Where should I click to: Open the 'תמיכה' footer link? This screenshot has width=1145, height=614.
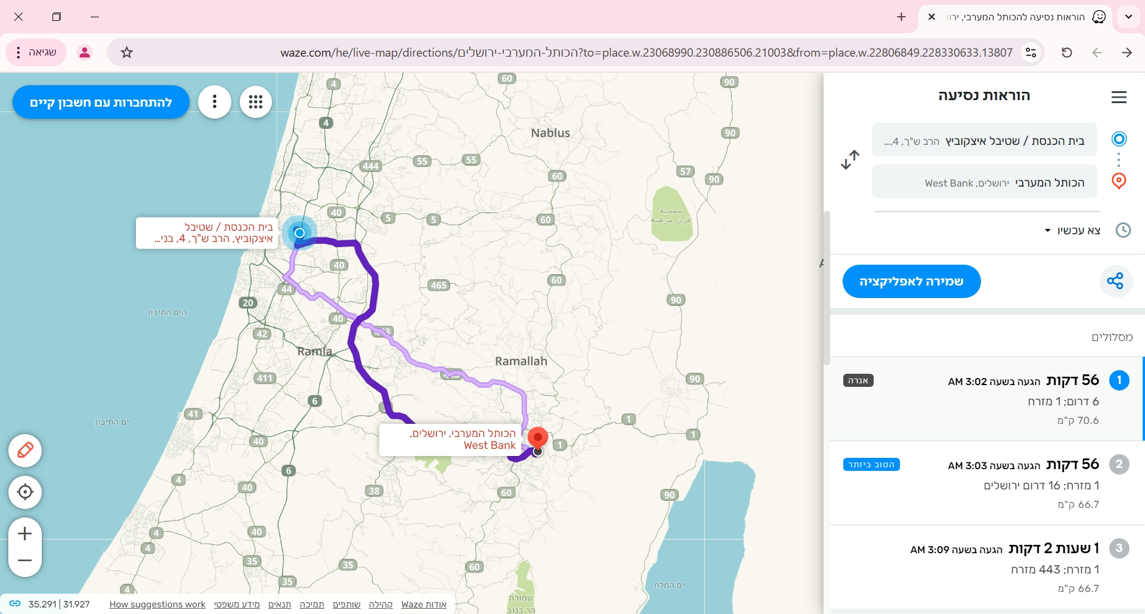point(312,604)
